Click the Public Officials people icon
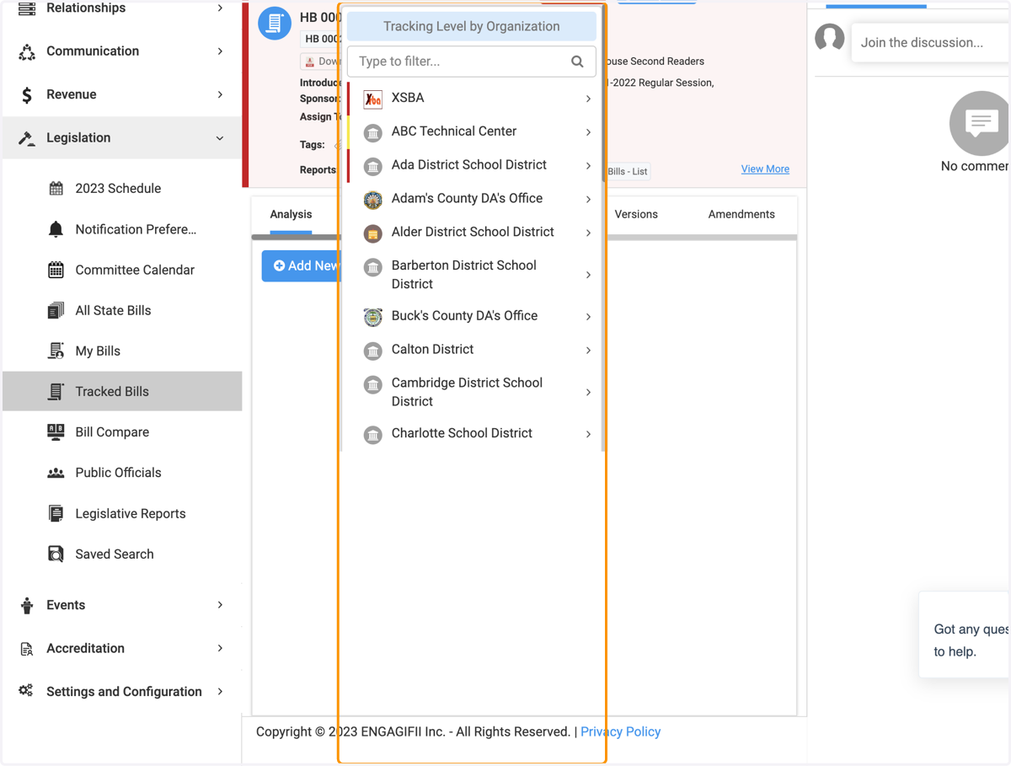This screenshot has width=1011, height=766. point(56,473)
